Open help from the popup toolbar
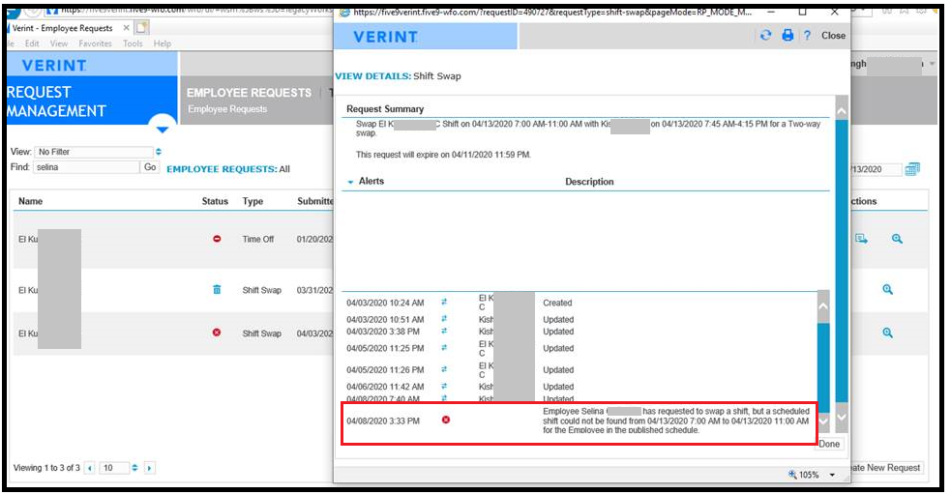This screenshot has width=951, height=494. pos(807,36)
